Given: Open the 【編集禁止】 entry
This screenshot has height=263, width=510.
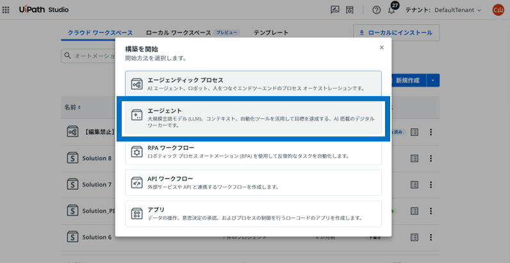Looking at the screenshot, I should 99,132.
